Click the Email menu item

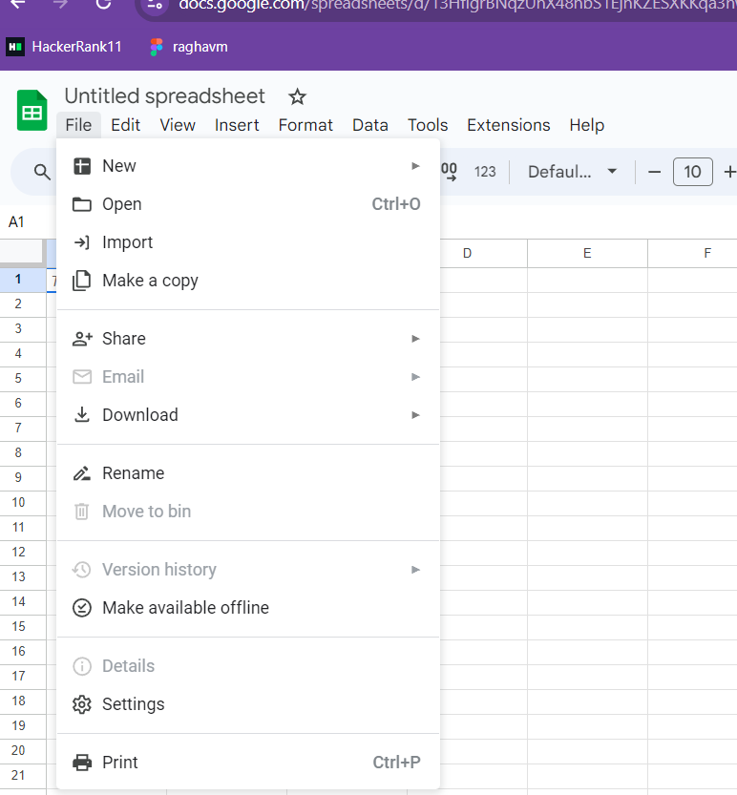click(x=248, y=376)
